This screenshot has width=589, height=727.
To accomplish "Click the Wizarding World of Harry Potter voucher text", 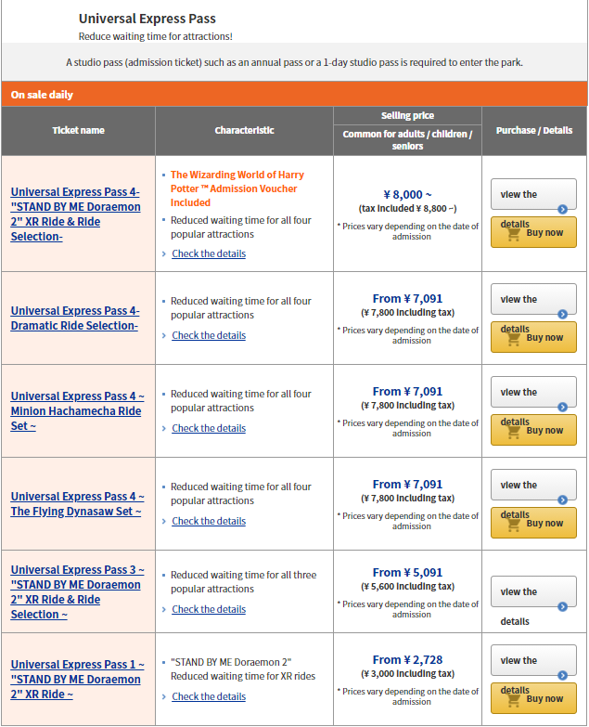I will [237, 188].
